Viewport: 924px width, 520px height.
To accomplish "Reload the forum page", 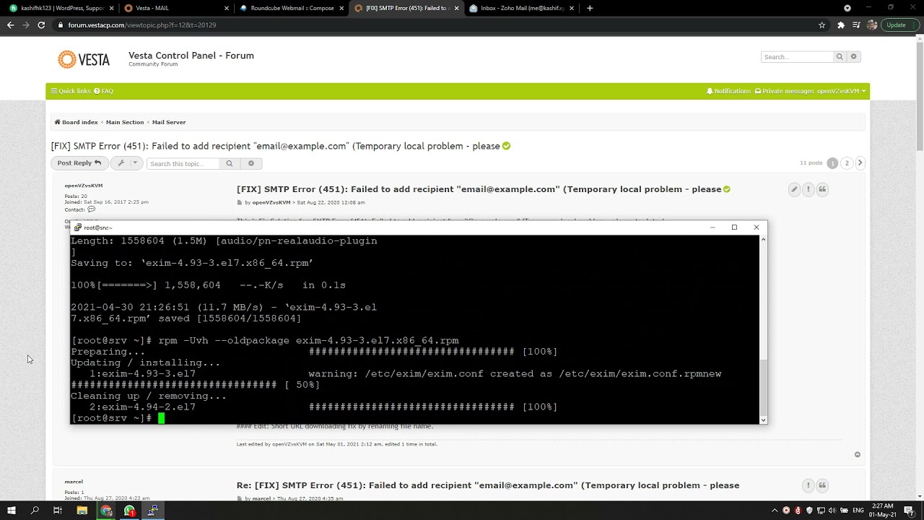I will (x=41, y=25).
